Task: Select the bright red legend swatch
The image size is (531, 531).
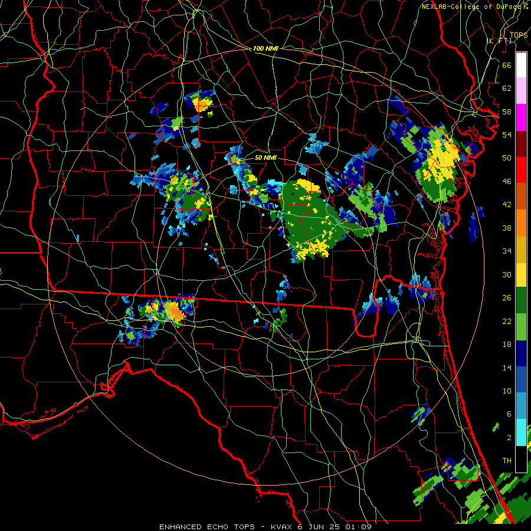Action: click(x=521, y=170)
